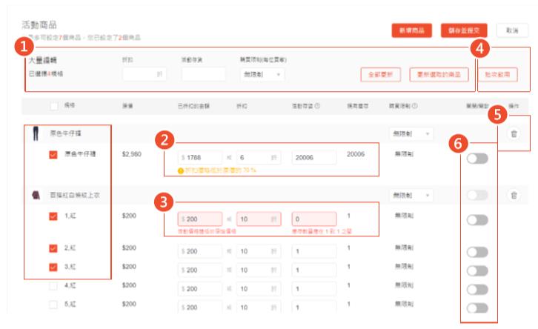The image size is (538, 329).
Task: Uncheck the 2,紅 variant checkbox
Action: 53,250
